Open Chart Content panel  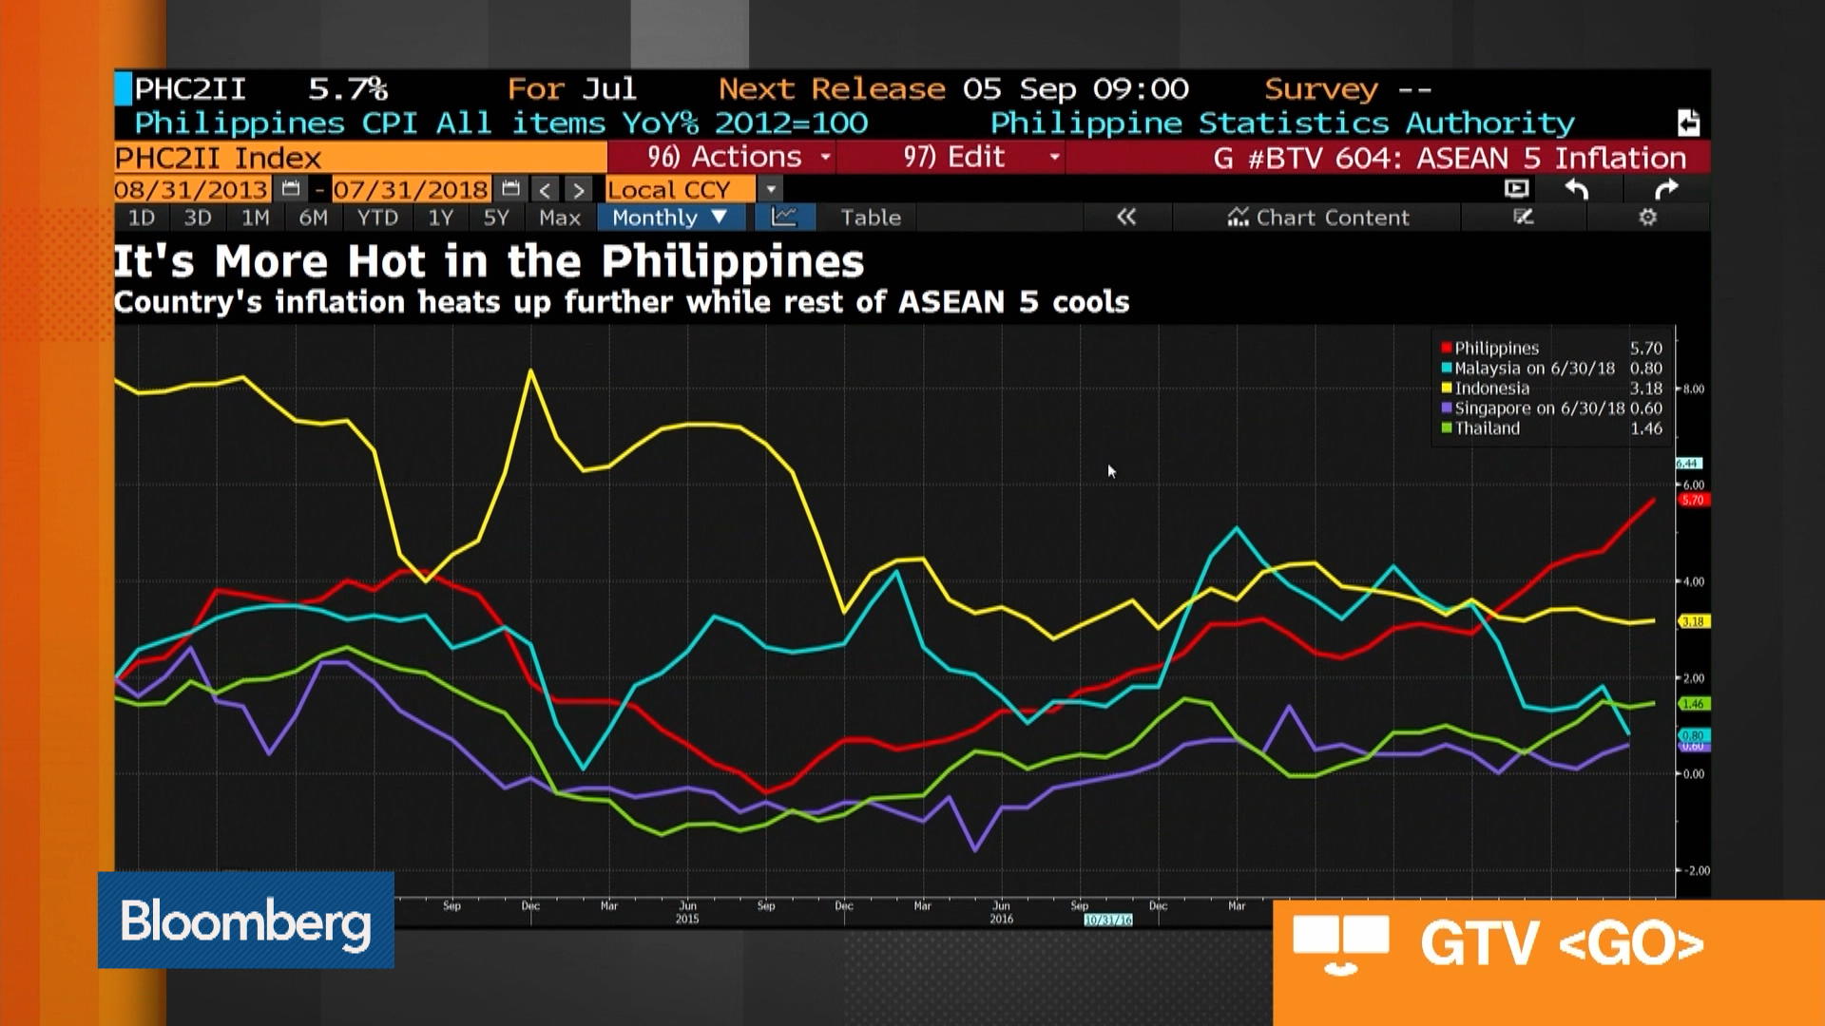tap(1317, 218)
